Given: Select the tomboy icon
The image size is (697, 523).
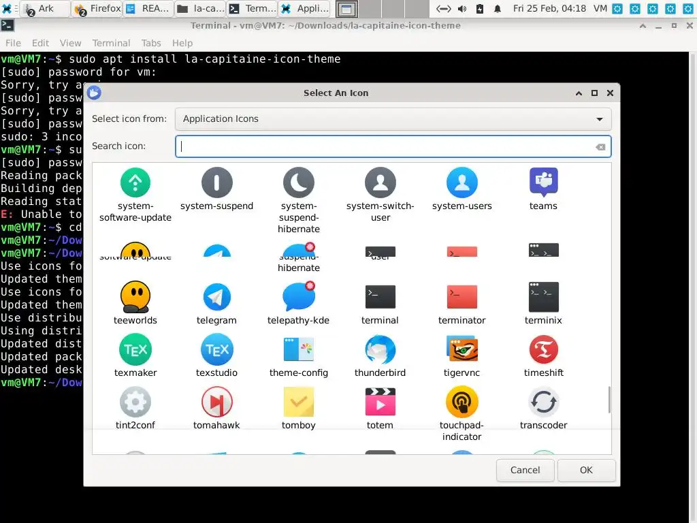Looking at the screenshot, I should coord(298,402).
